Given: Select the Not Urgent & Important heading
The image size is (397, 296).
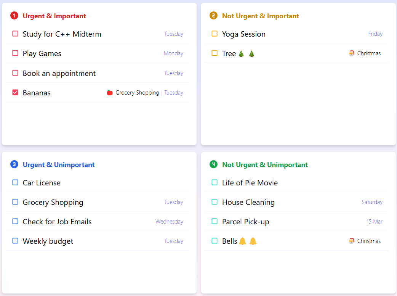Looking at the screenshot, I should [261, 16].
